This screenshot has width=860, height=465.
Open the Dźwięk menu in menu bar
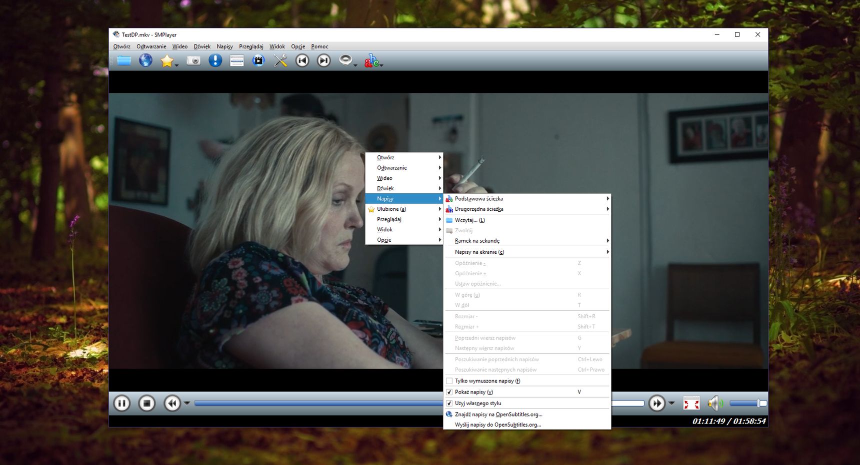[202, 46]
